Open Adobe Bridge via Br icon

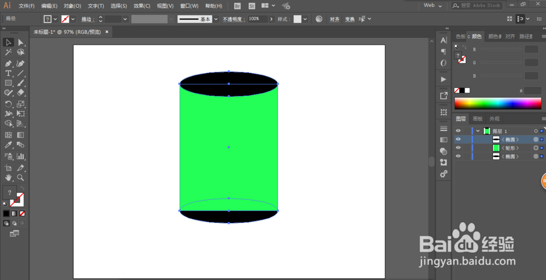click(x=238, y=6)
